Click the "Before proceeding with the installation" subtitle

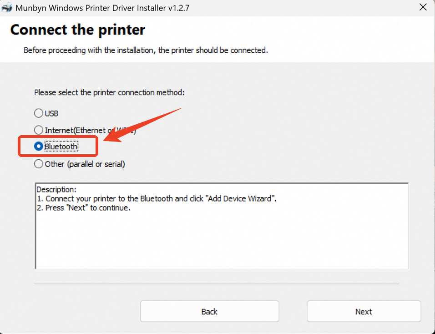pos(146,50)
